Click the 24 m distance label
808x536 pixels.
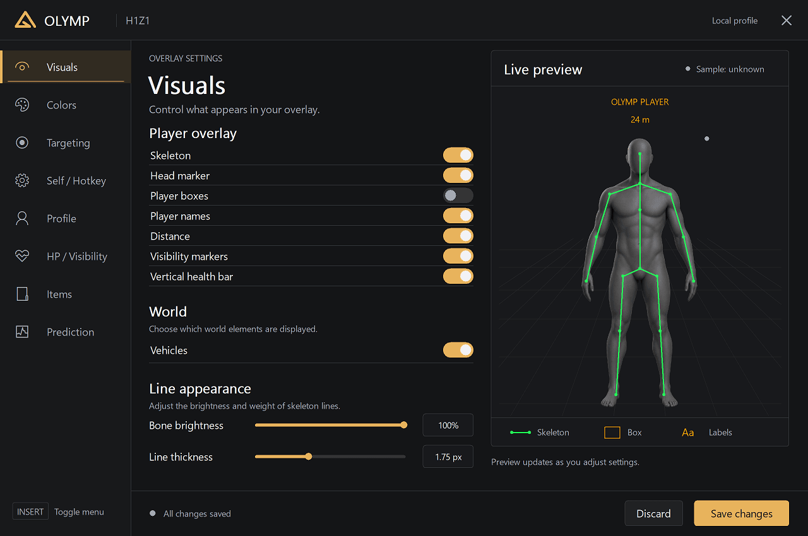[639, 119]
